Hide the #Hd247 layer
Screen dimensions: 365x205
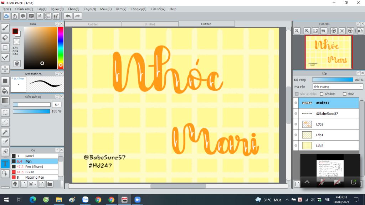[296, 103]
